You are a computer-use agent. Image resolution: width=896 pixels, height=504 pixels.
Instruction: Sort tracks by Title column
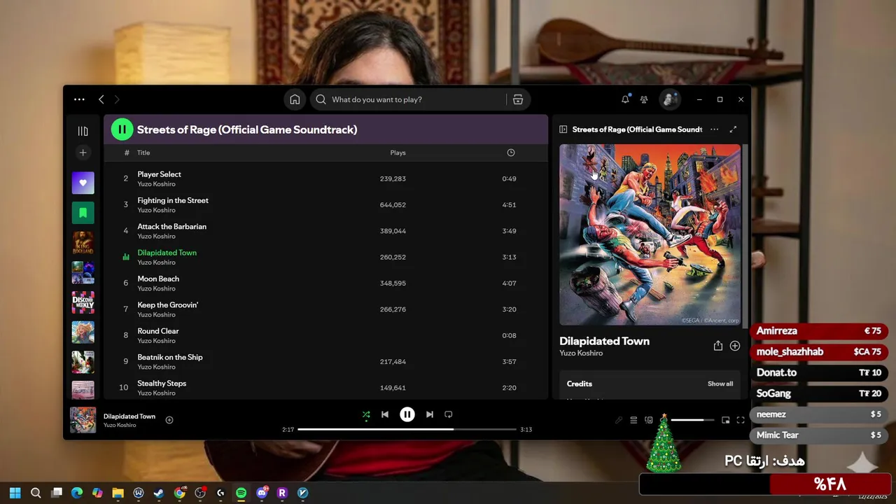(143, 153)
